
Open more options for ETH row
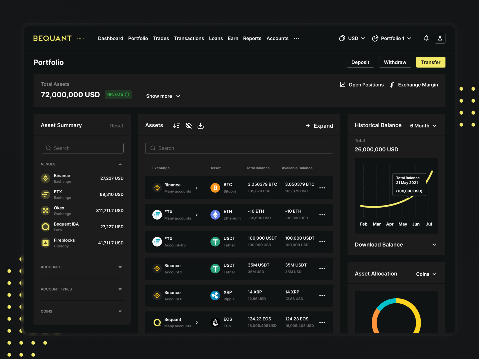[322, 215]
